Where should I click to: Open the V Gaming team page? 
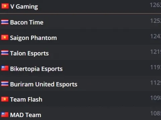pos(24,7)
